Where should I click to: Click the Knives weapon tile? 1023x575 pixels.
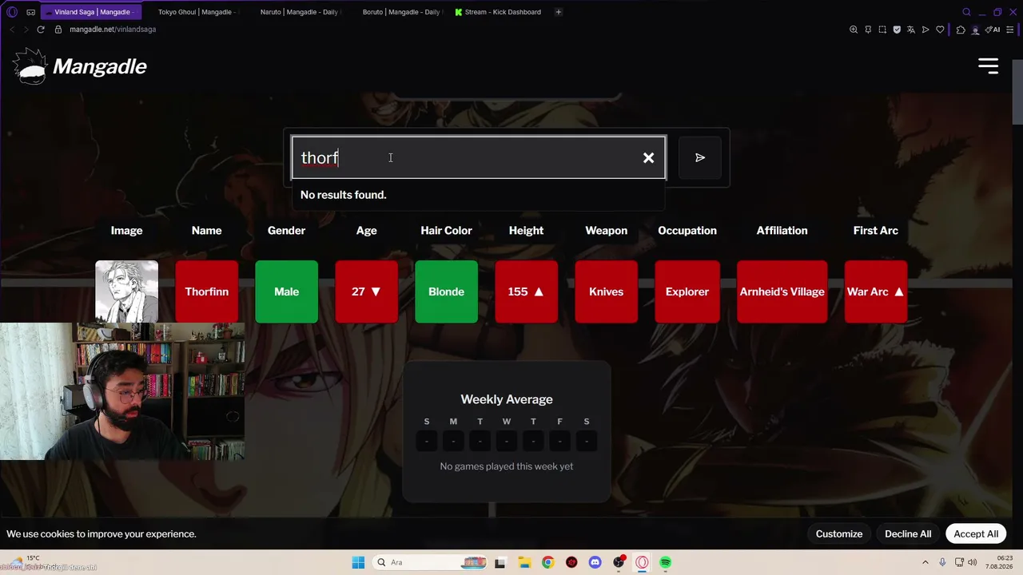pyautogui.click(x=606, y=291)
